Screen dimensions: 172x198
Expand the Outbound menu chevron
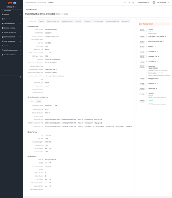21,19
